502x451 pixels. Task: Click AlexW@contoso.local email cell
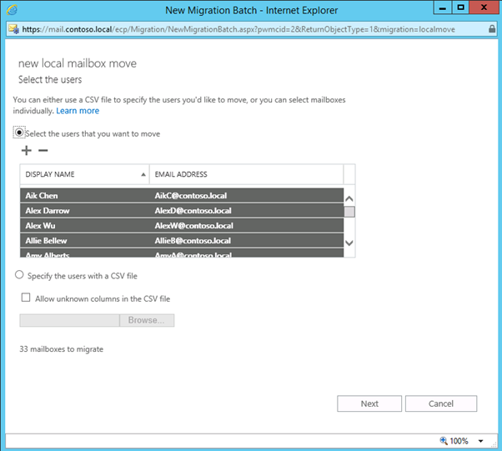click(x=194, y=226)
